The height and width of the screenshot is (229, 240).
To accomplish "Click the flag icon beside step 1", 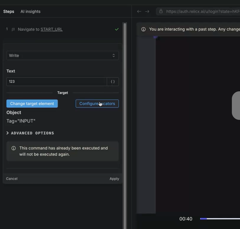I will 13,30.
